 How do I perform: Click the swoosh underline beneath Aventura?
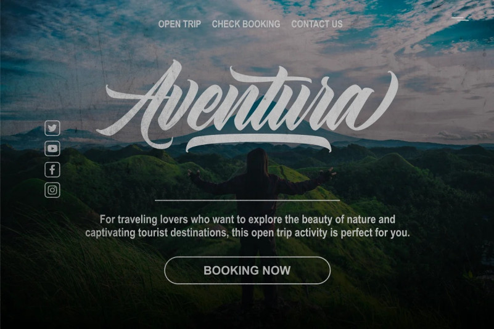coord(259,143)
